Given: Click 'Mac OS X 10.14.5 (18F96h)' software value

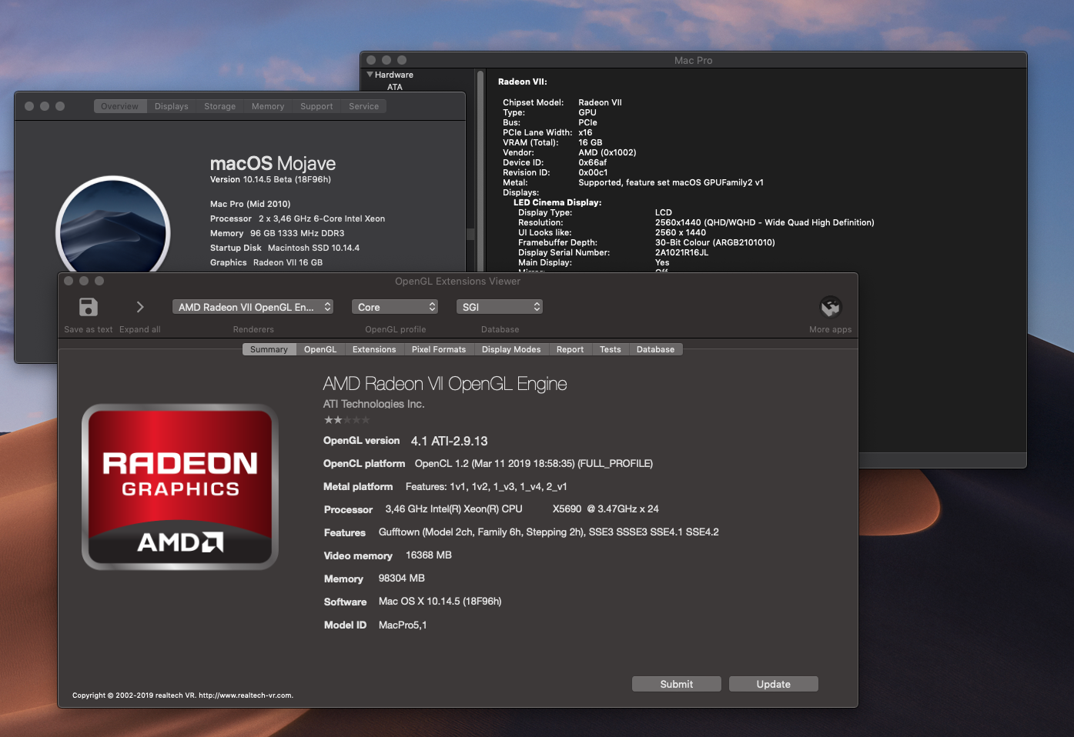Looking at the screenshot, I should pos(440,601).
